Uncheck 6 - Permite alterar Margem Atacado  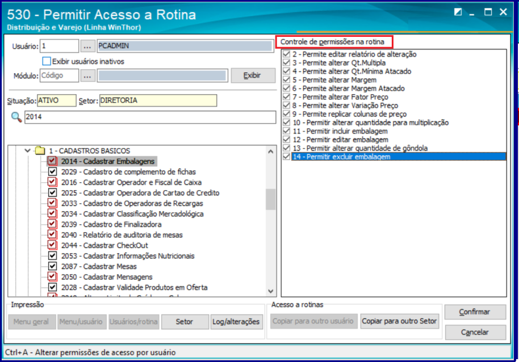(287, 89)
